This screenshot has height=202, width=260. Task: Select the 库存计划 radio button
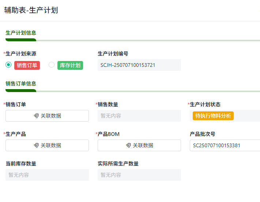click(52, 65)
